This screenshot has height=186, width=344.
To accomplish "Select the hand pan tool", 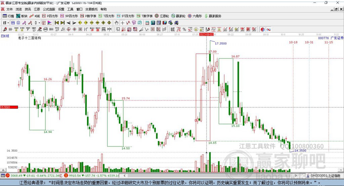I will pos(117,23).
